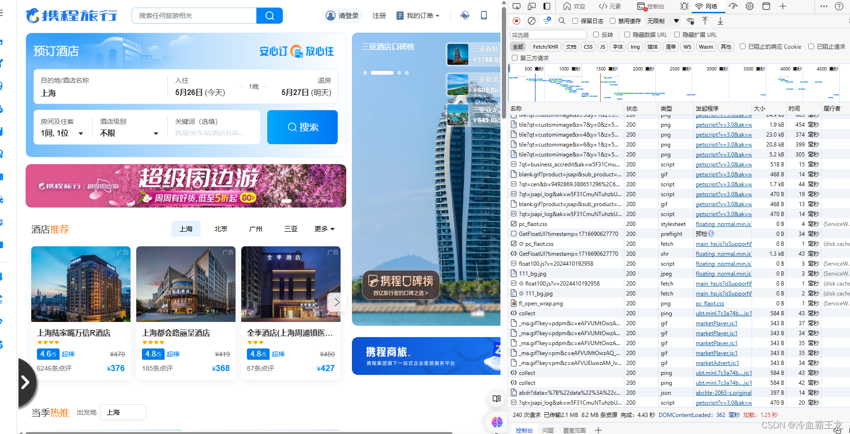Viewport: 850px width, 434px height.
Task: Toggle the network filter icon
Action: [547, 21]
